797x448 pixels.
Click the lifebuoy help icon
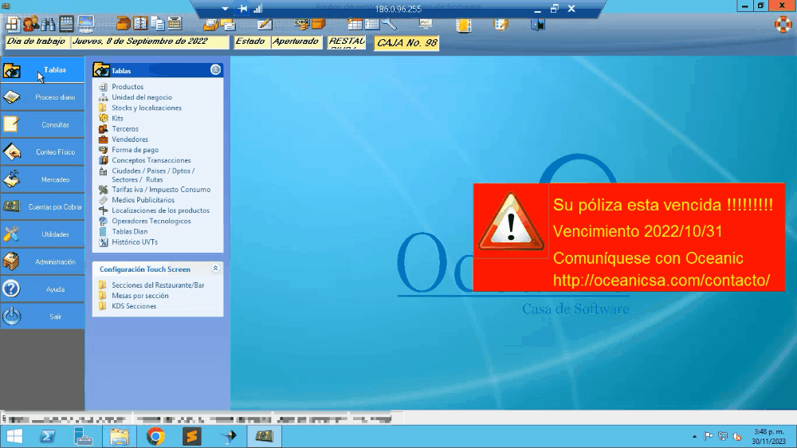coord(783,24)
